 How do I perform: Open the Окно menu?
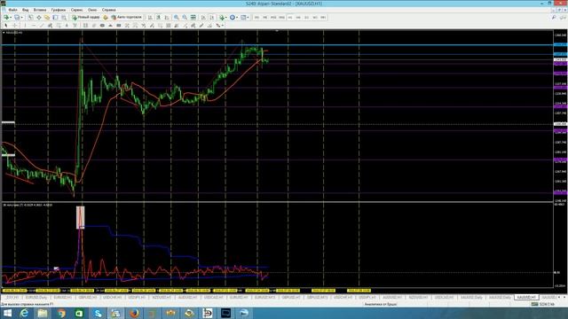92,10
